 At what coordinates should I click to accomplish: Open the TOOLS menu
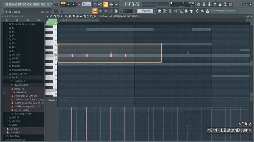pyautogui.click(x=44, y=4)
